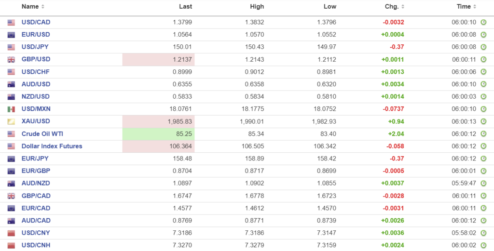Sort by Chg. column sort arrows
This screenshot has height=251, width=494.
tap(403, 7)
